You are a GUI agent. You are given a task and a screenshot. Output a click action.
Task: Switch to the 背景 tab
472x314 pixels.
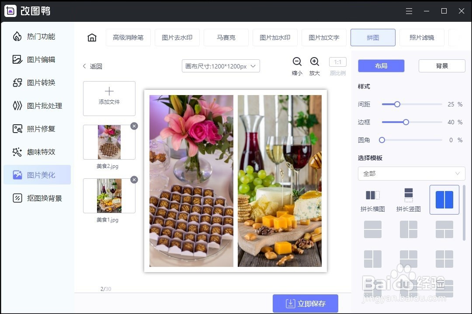tap(442, 65)
